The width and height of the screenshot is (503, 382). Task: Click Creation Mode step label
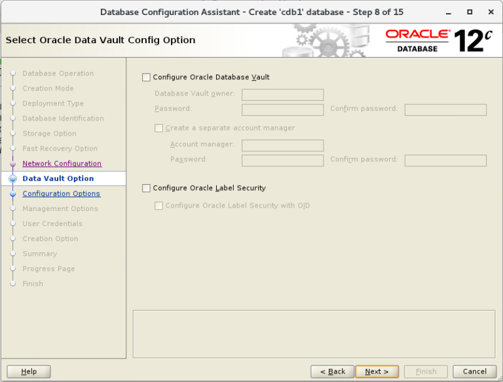[48, 88]
